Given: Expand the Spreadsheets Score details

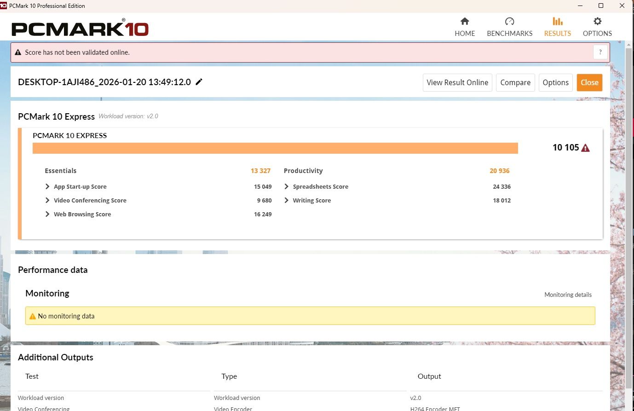Looking at the screenshot, I should [287, 186].
